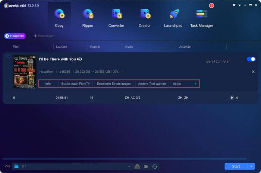Collapse the I'll Be There with You task
Screen dimensions: 261x173
[8, 56]
